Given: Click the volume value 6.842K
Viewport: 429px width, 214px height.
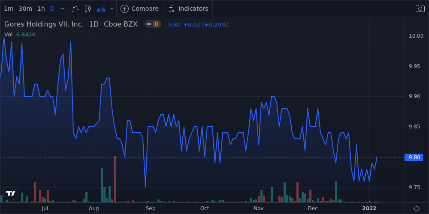Looking at the screenshot, I should [26, 35].
